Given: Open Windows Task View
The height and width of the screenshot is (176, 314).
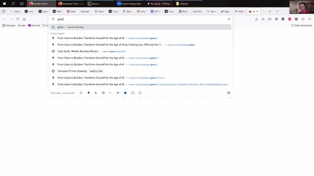Looking at the screenshot, I should pyautogui.click(x=22, y=4).
